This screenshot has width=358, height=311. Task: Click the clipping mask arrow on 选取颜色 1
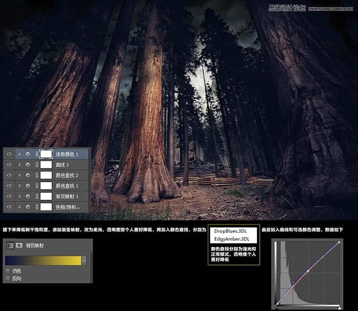pyautogui.click(x=19, y=154)
